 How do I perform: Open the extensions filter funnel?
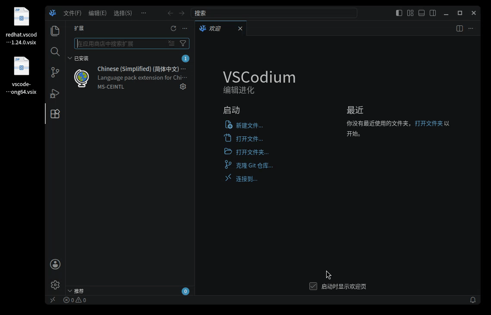point(183,43)
